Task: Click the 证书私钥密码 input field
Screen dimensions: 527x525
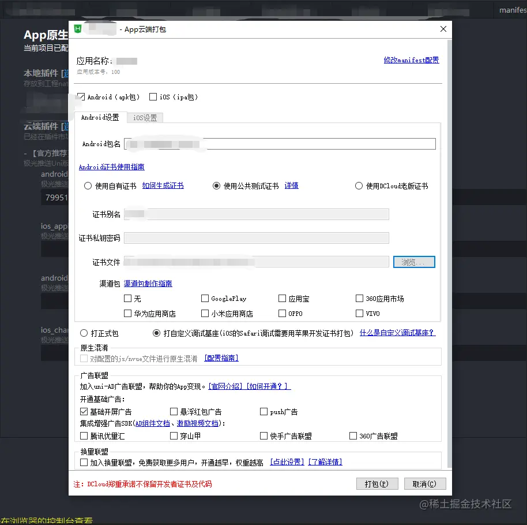Action: click(257, 238)
